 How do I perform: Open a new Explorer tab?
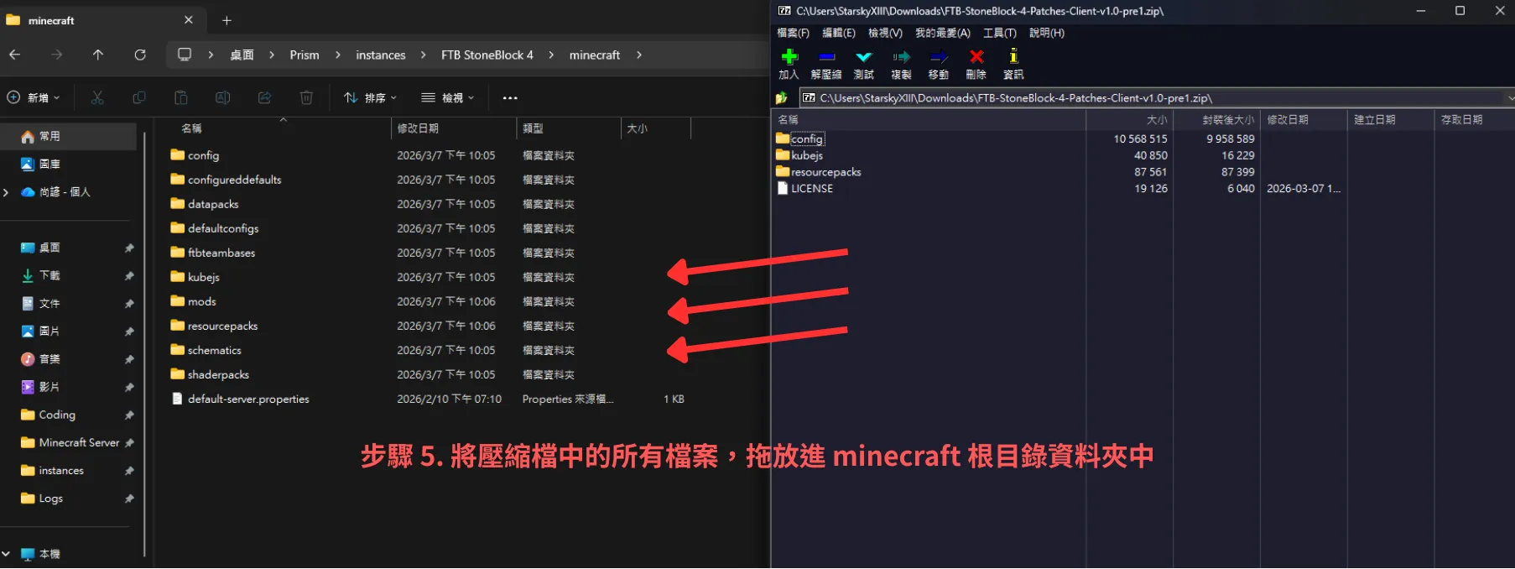pos(226,20)
